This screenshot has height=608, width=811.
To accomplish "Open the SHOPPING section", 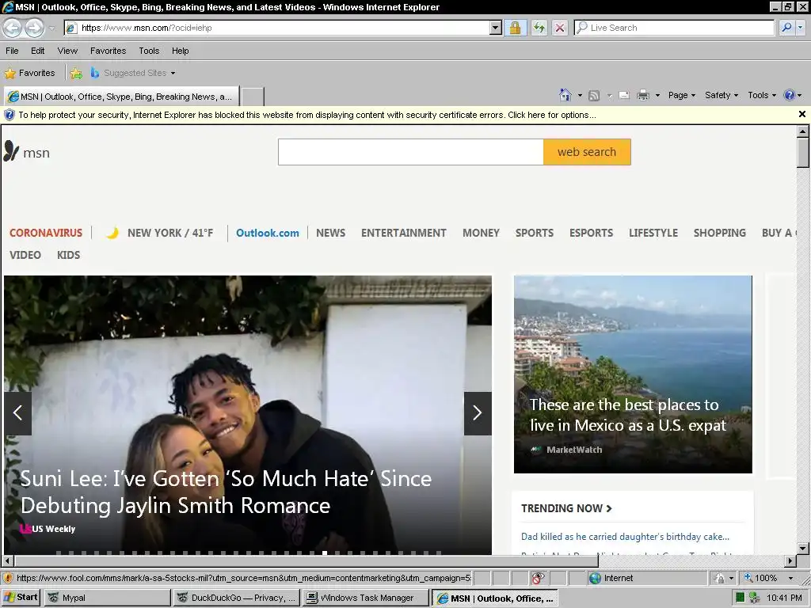I will tap(719, 233).
